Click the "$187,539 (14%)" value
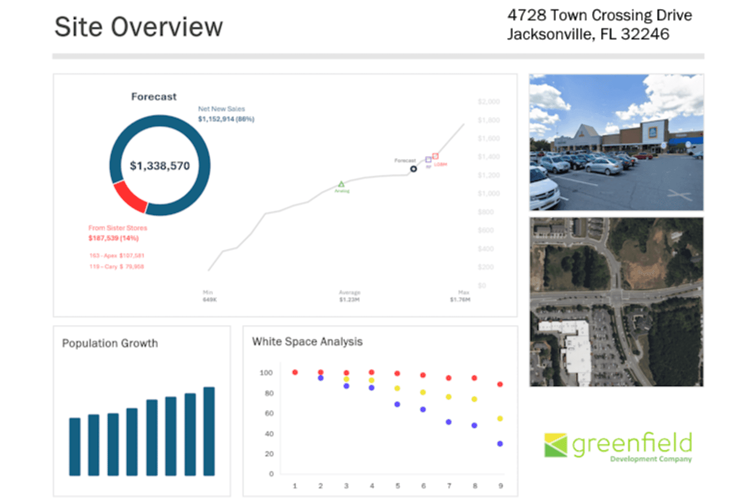This screenshot has width=754, height=503. 114,238
